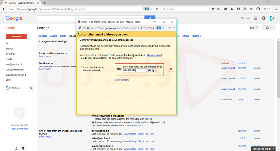
Task: Open the support@webiran.it sidebar label
Action: (x=16, y=75)
